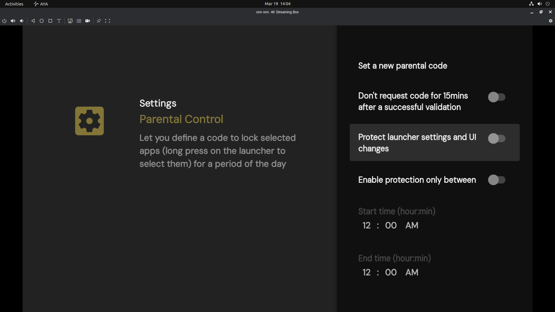Take a screenshot with the camera icon
555x312 pixels.
(x=79, y=21)
